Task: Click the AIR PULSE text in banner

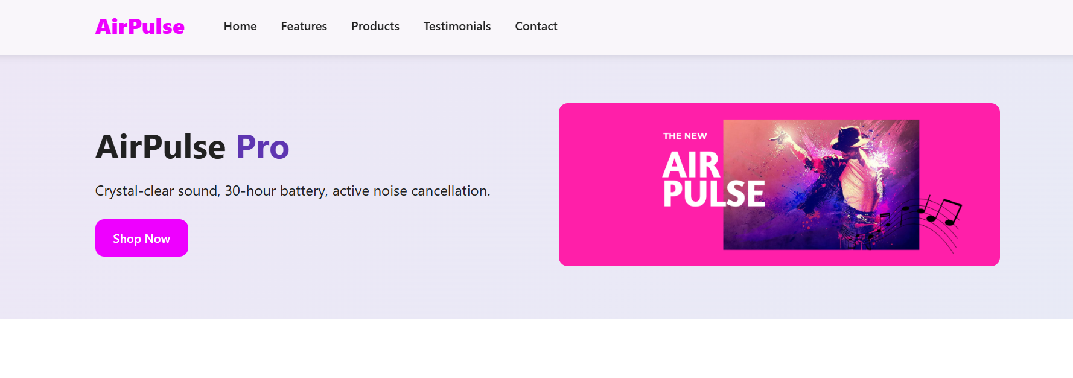Action: tap(714, 179)
